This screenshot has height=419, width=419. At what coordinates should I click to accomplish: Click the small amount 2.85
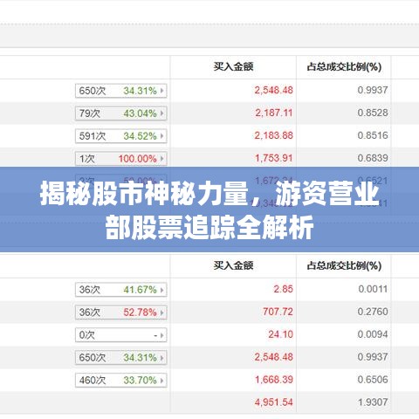pyautogui.click(x=283, y=289)
